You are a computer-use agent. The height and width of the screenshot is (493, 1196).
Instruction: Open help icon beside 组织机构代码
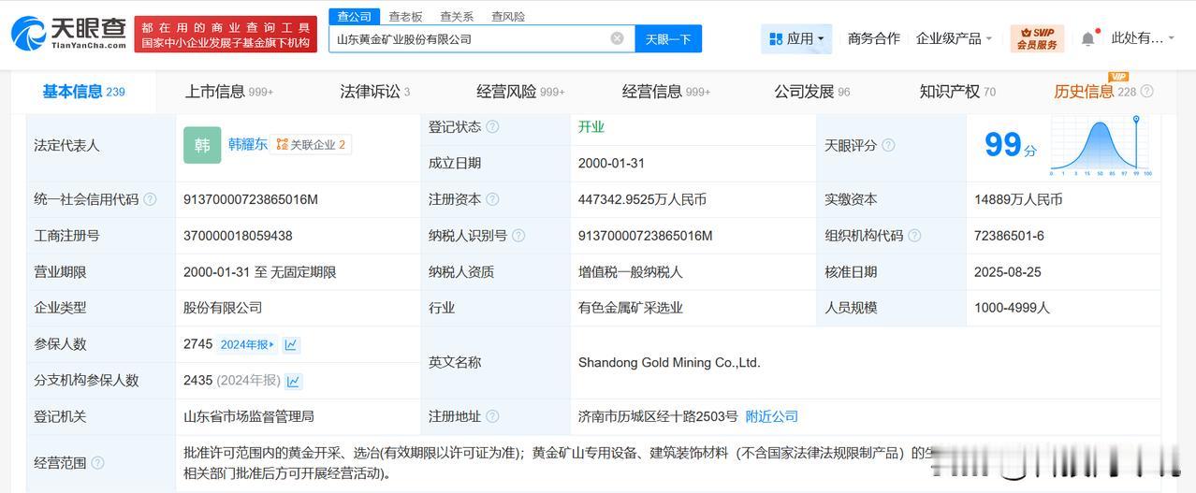tap(914, 236)
